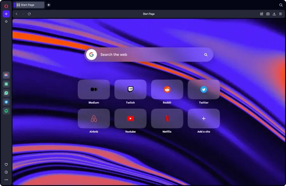Open the Twitter messenger sidebar icon
The width and height of the screenshot is (286, 186).
click(x=6, y=102)
